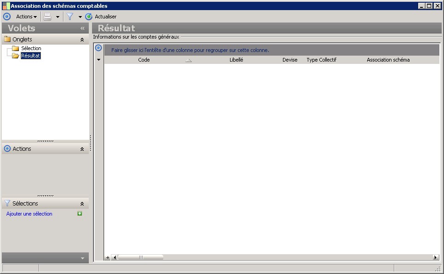Screen dimensions: 444x274
Task: Click the horizontal scrollbar right arrow
Action: (x=436, y=257)
